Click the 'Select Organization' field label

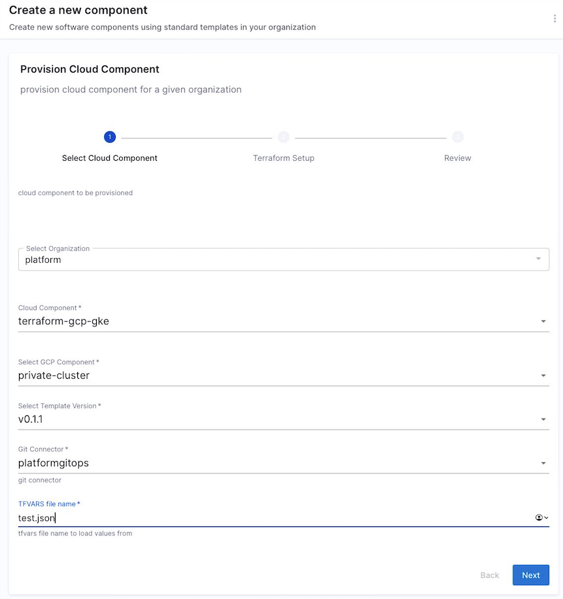pyautogui.click(x=58, y=248)
